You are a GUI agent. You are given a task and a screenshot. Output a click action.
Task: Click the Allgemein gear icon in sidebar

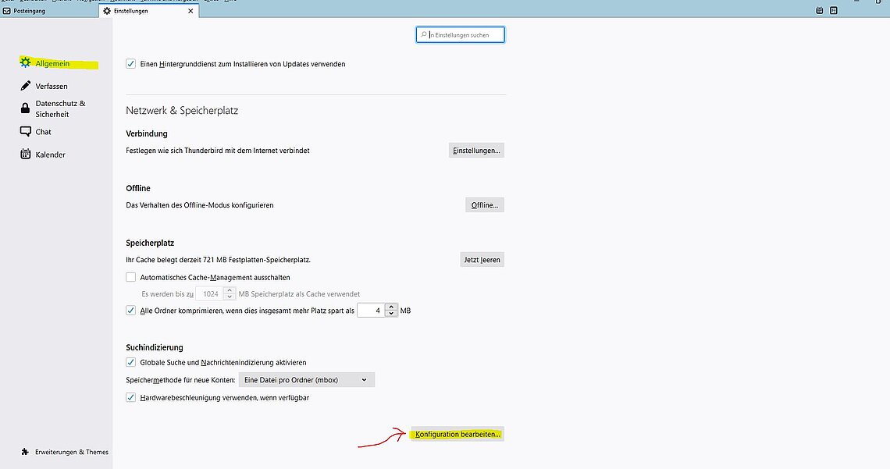tap(25, 63)
